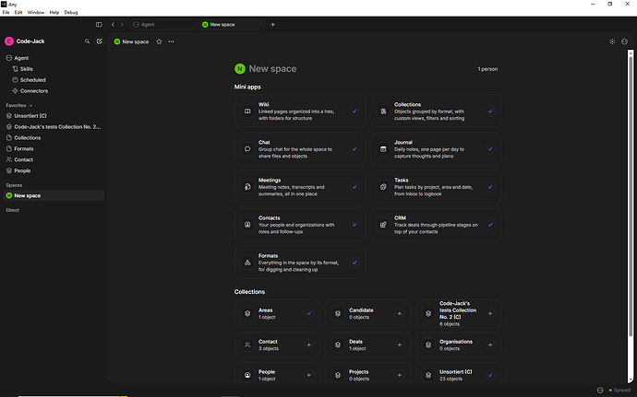Image resolution: width=637 pixels, height=397 pixels.
Task: Switch to the New space tab
Action: (232, 25)
